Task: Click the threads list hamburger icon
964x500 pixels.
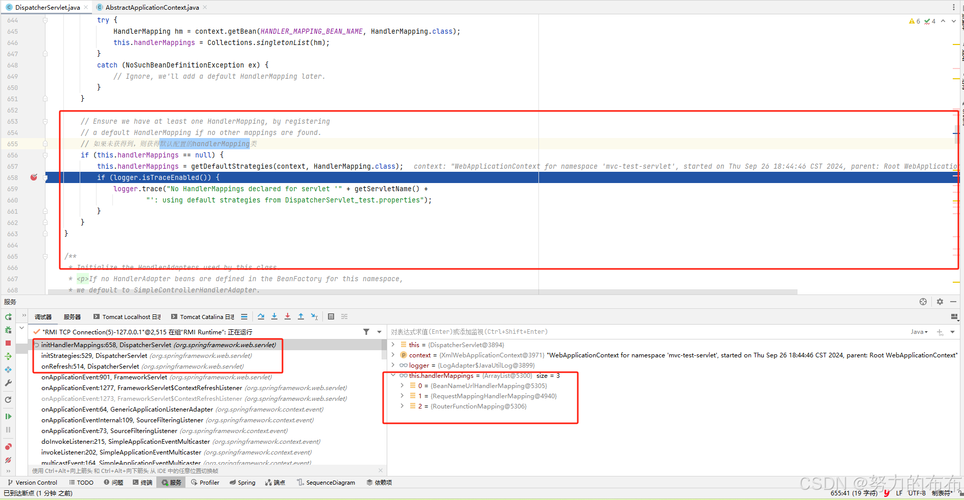Action: tap(244, 317)
